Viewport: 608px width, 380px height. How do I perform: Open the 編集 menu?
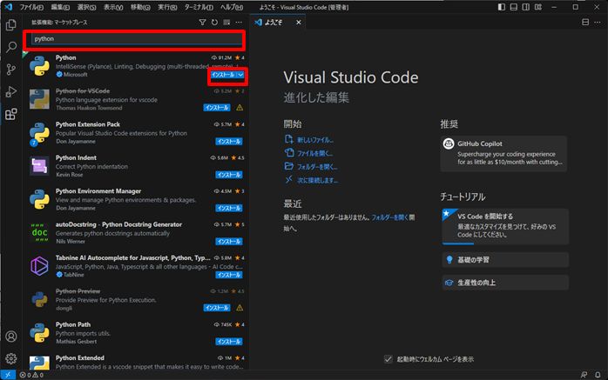(x=60, y=7)
